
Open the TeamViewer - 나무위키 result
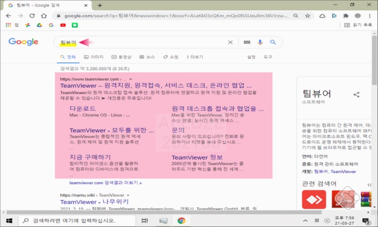click(x=94, y=202)
